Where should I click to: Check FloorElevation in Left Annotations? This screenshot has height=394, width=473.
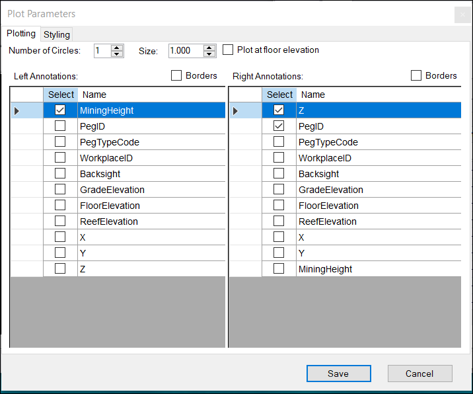(60, 206)
